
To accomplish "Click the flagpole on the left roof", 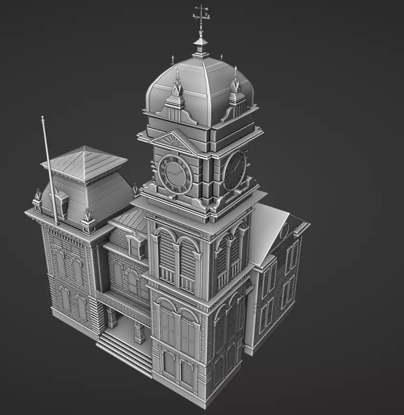I will pos(50,170).
